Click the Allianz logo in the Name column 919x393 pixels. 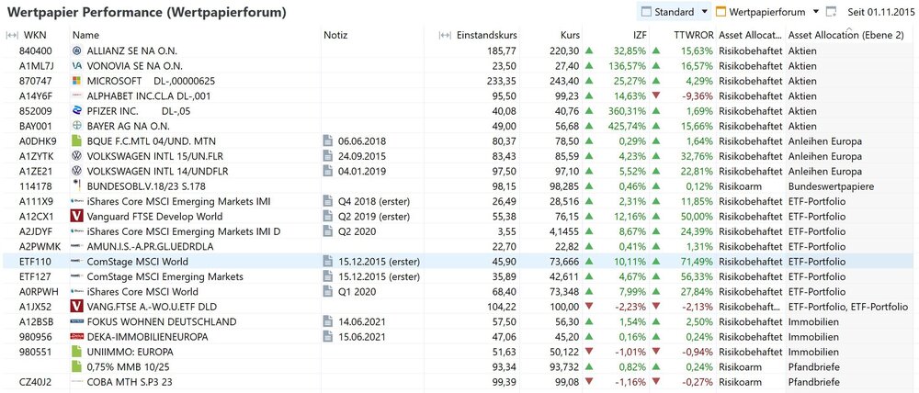77,51
